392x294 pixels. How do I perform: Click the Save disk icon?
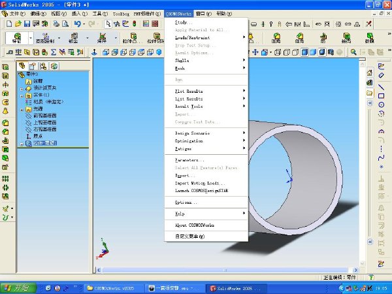27,24
